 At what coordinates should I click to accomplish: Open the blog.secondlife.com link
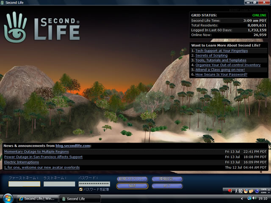coord(73,145)
